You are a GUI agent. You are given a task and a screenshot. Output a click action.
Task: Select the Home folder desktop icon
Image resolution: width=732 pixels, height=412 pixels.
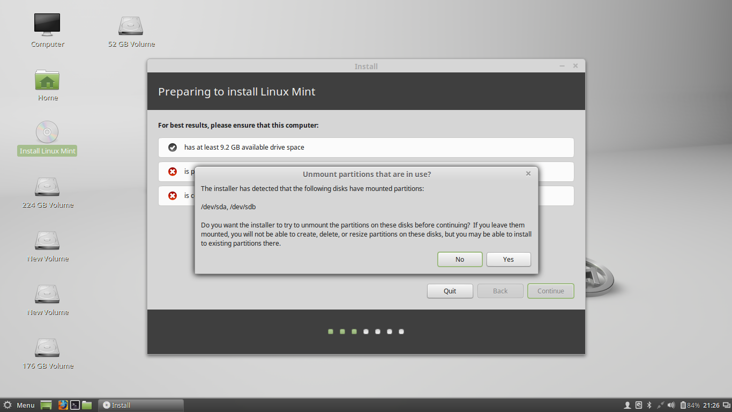(47, 85)
